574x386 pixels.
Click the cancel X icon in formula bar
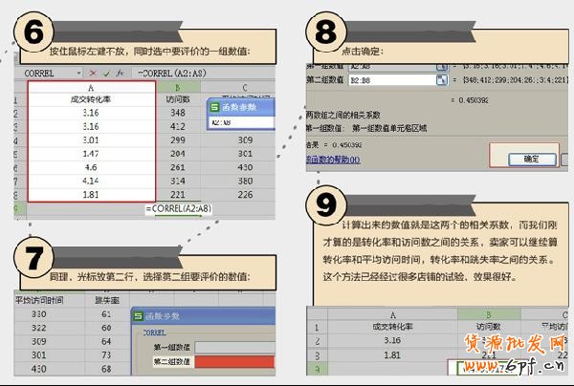click(x=92, y=72)
